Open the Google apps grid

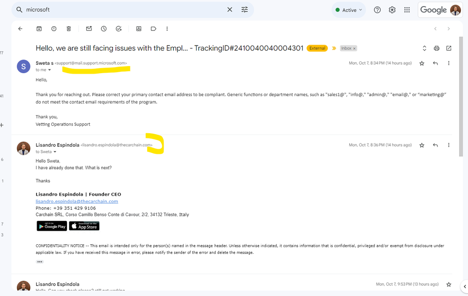[x=407, y=10]
